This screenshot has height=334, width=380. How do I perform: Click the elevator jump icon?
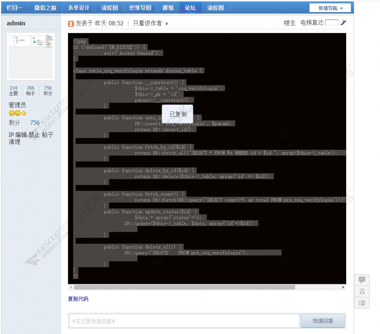tap(343, 23)
